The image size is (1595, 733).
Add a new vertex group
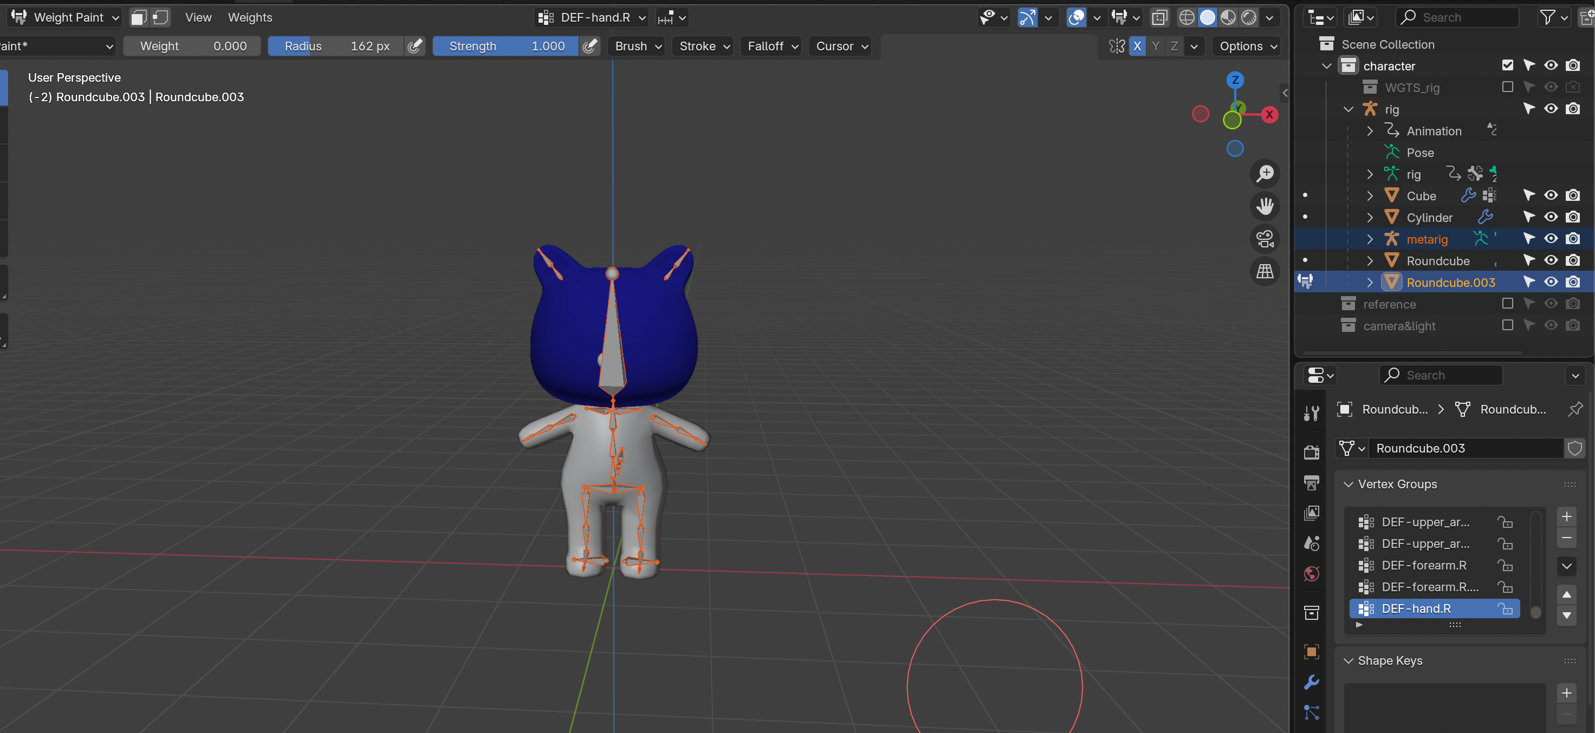(1566, 516)
